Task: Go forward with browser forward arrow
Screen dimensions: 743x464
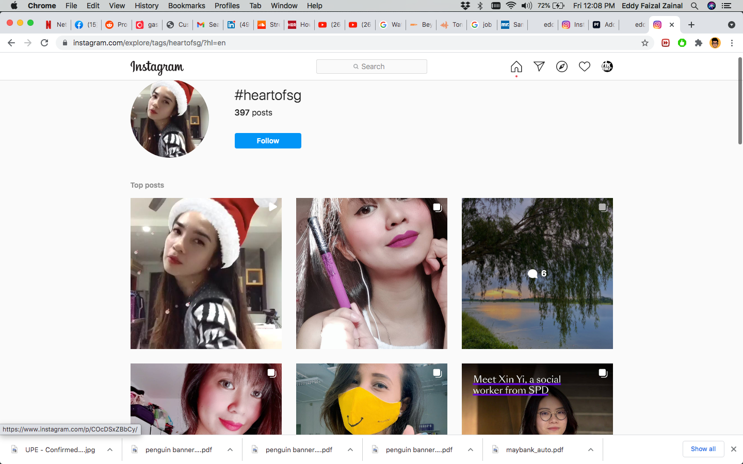Action: [x=28, y=43]
